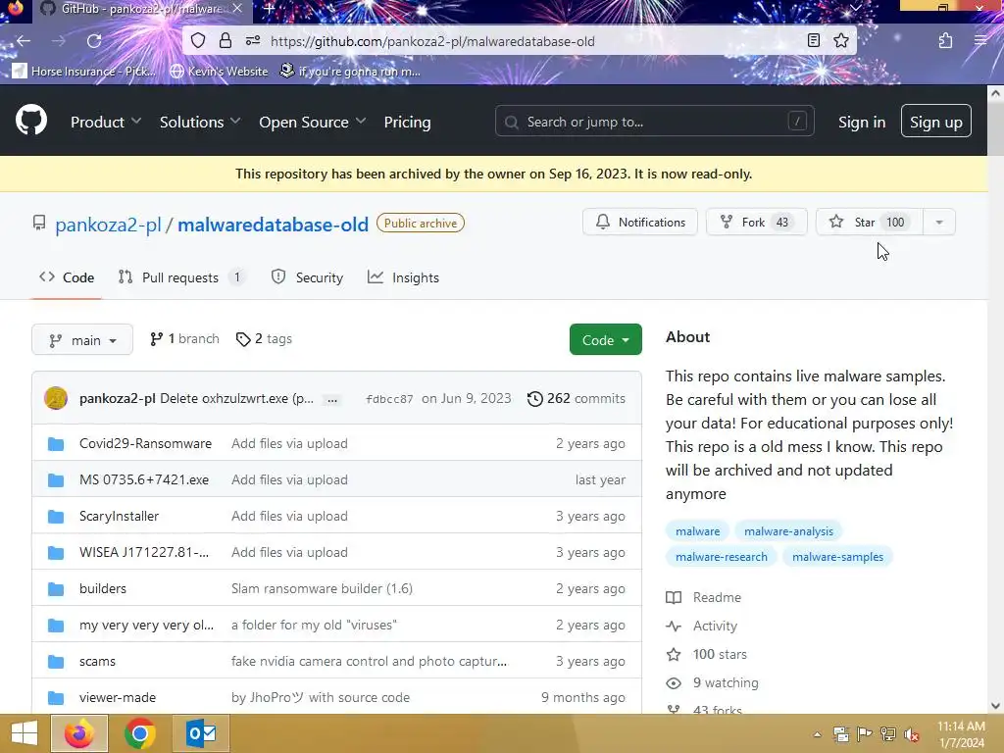The image size is (1004, 753).
Task: Select the GitHub browser tab
Action: tap(141, 9)
